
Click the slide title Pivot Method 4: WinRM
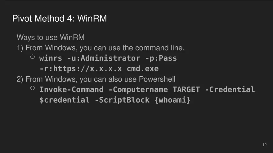tap(60, 19)
